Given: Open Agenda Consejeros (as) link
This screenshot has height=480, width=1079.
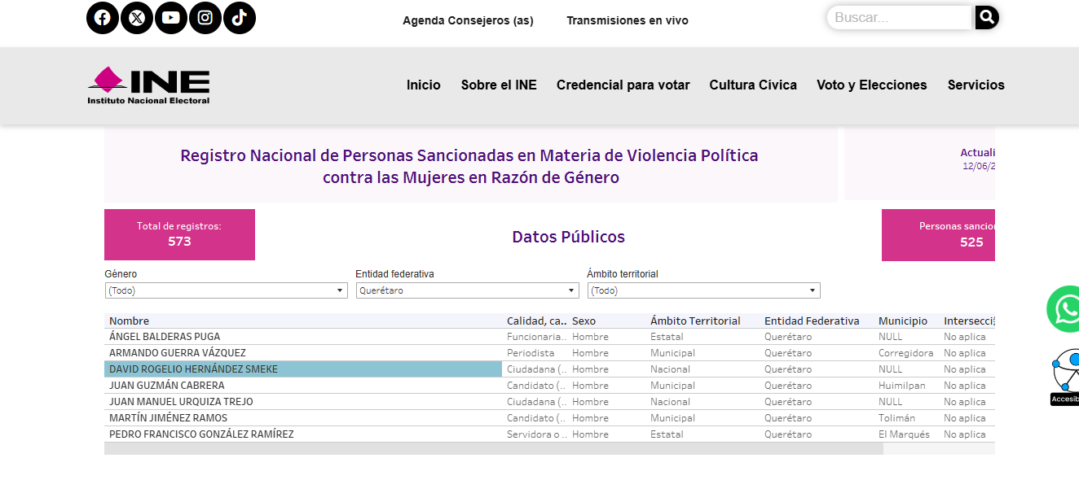Looking at the screenshot, I should pyautogui.click(x=468, y=20).
